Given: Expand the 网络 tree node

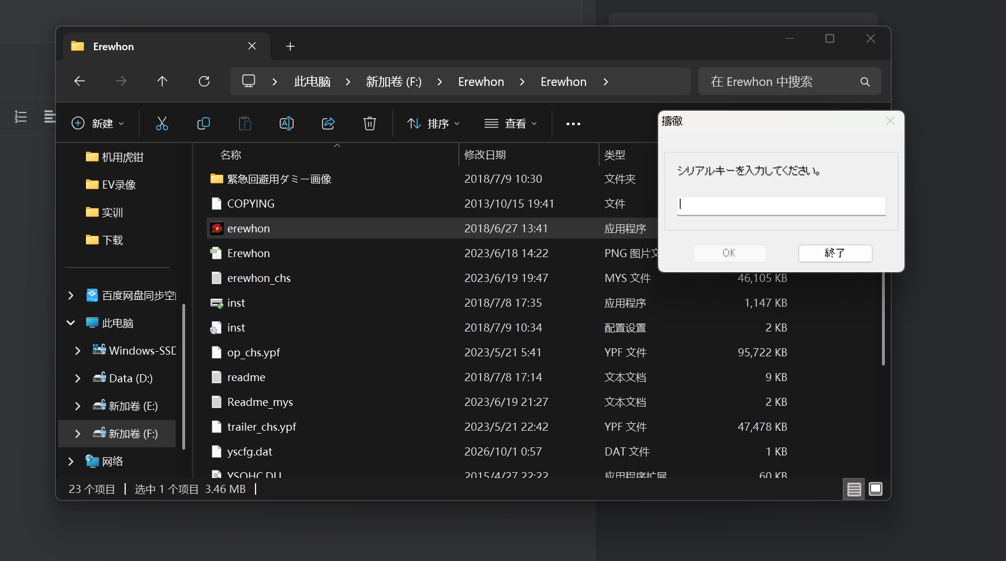Looking at the screenshot, I should click(71, 461).
